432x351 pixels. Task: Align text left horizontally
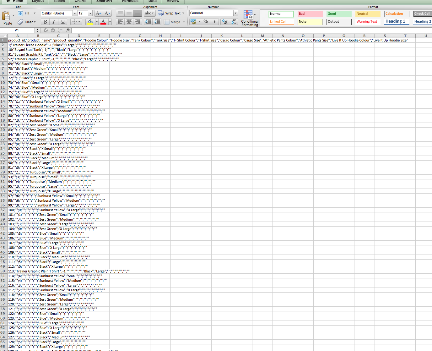coord(120,22)
